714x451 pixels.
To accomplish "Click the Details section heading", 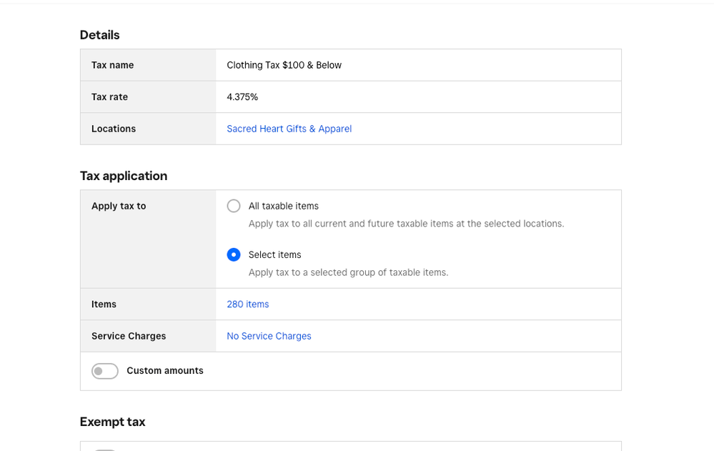I will pyautogui.click(x=99, y=35).
